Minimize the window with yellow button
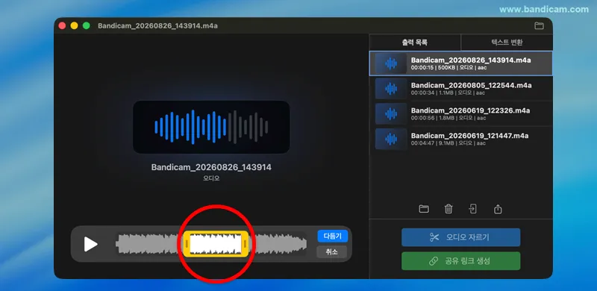The image size is (597, 291). coord(74,26)
